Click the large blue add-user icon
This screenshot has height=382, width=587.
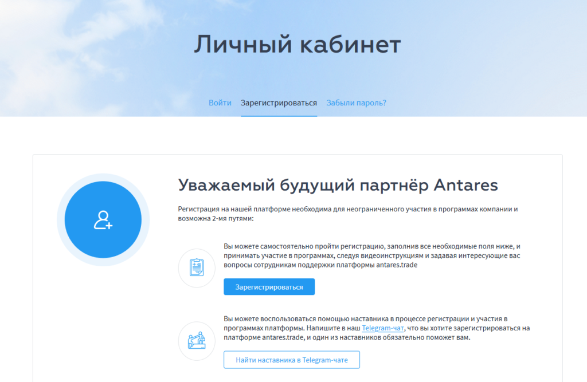click(103, 220)
